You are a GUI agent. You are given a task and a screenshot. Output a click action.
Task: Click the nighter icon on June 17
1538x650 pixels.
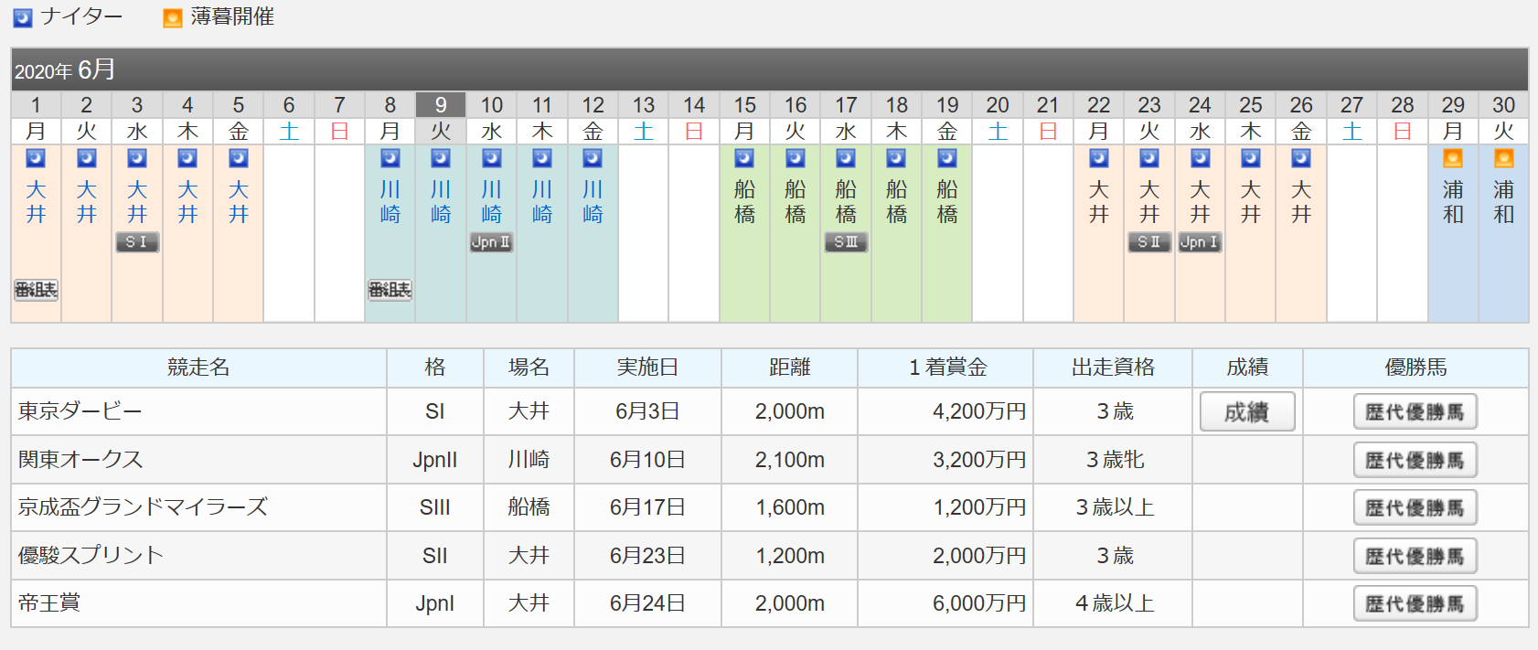pos(846,158)
